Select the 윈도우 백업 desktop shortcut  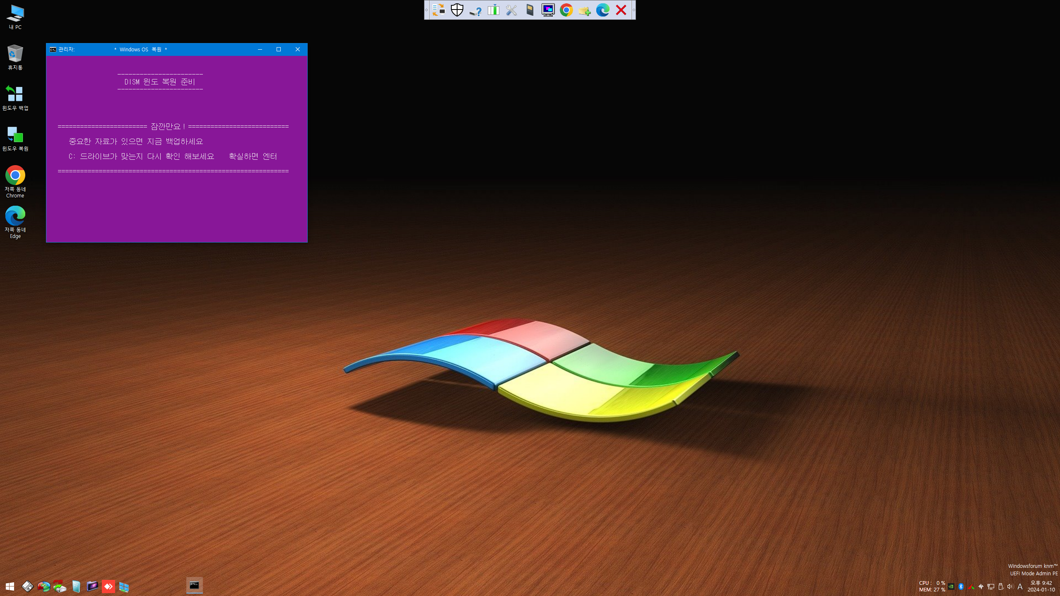15,98
